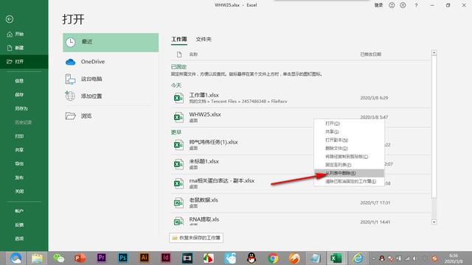Click the 已修改日期 column header
472x265 pixels.
point(370,54)
